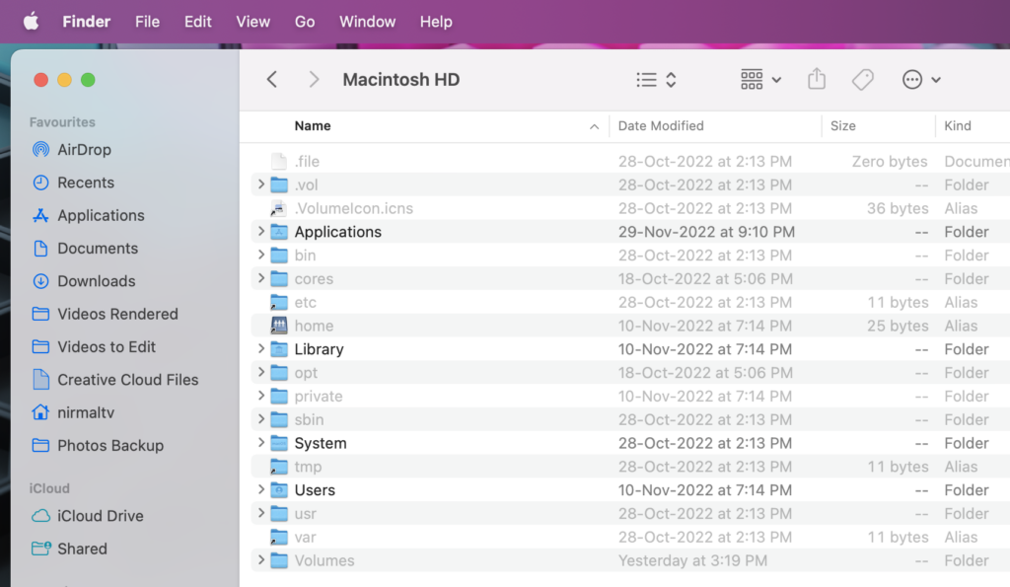Expand the Volumes folder

(260, 560)
